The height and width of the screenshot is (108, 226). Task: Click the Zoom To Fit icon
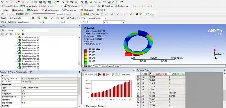tap(82, 2)
